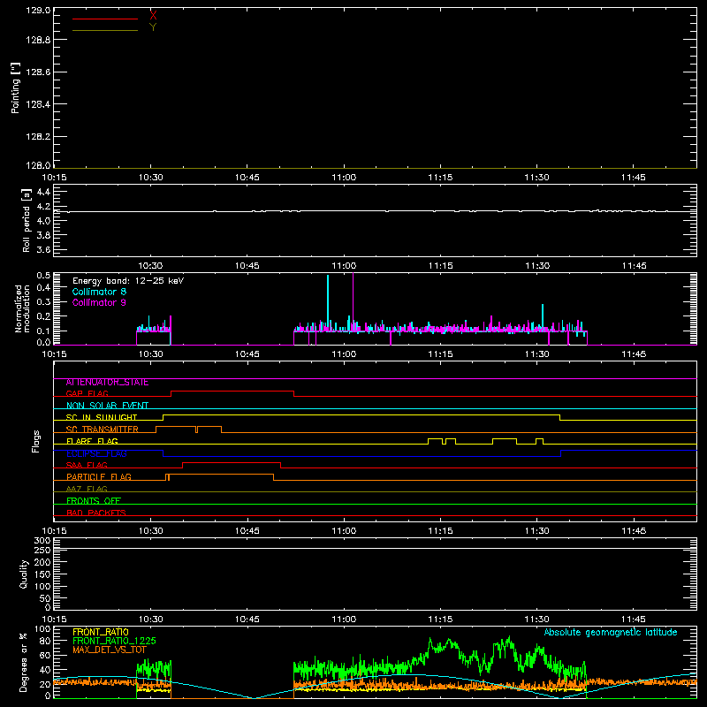Click '11:15' time label under modulation plot

440,354
